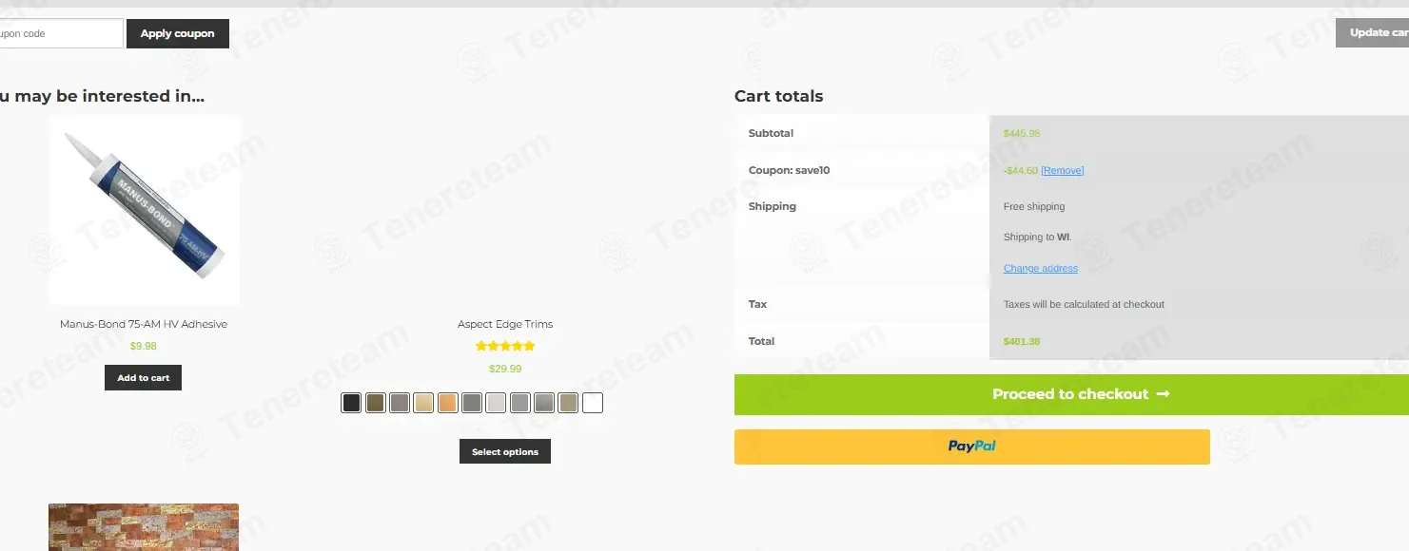The height and width of the screenshot is (551, 1409).
Task: Open the Aspect Edge Trims product link
Action: pyautogui.click(x=504, y=324)
